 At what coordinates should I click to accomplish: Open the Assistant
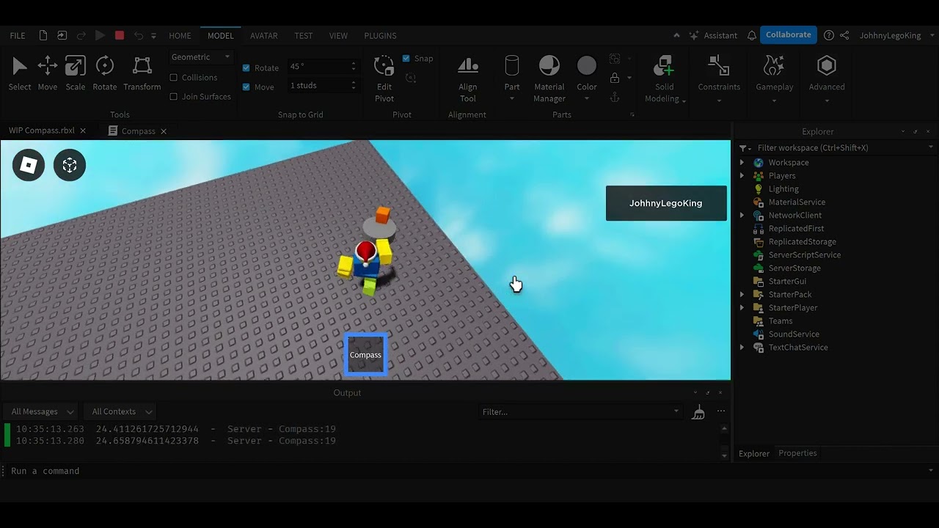click(x=713, y=35)
